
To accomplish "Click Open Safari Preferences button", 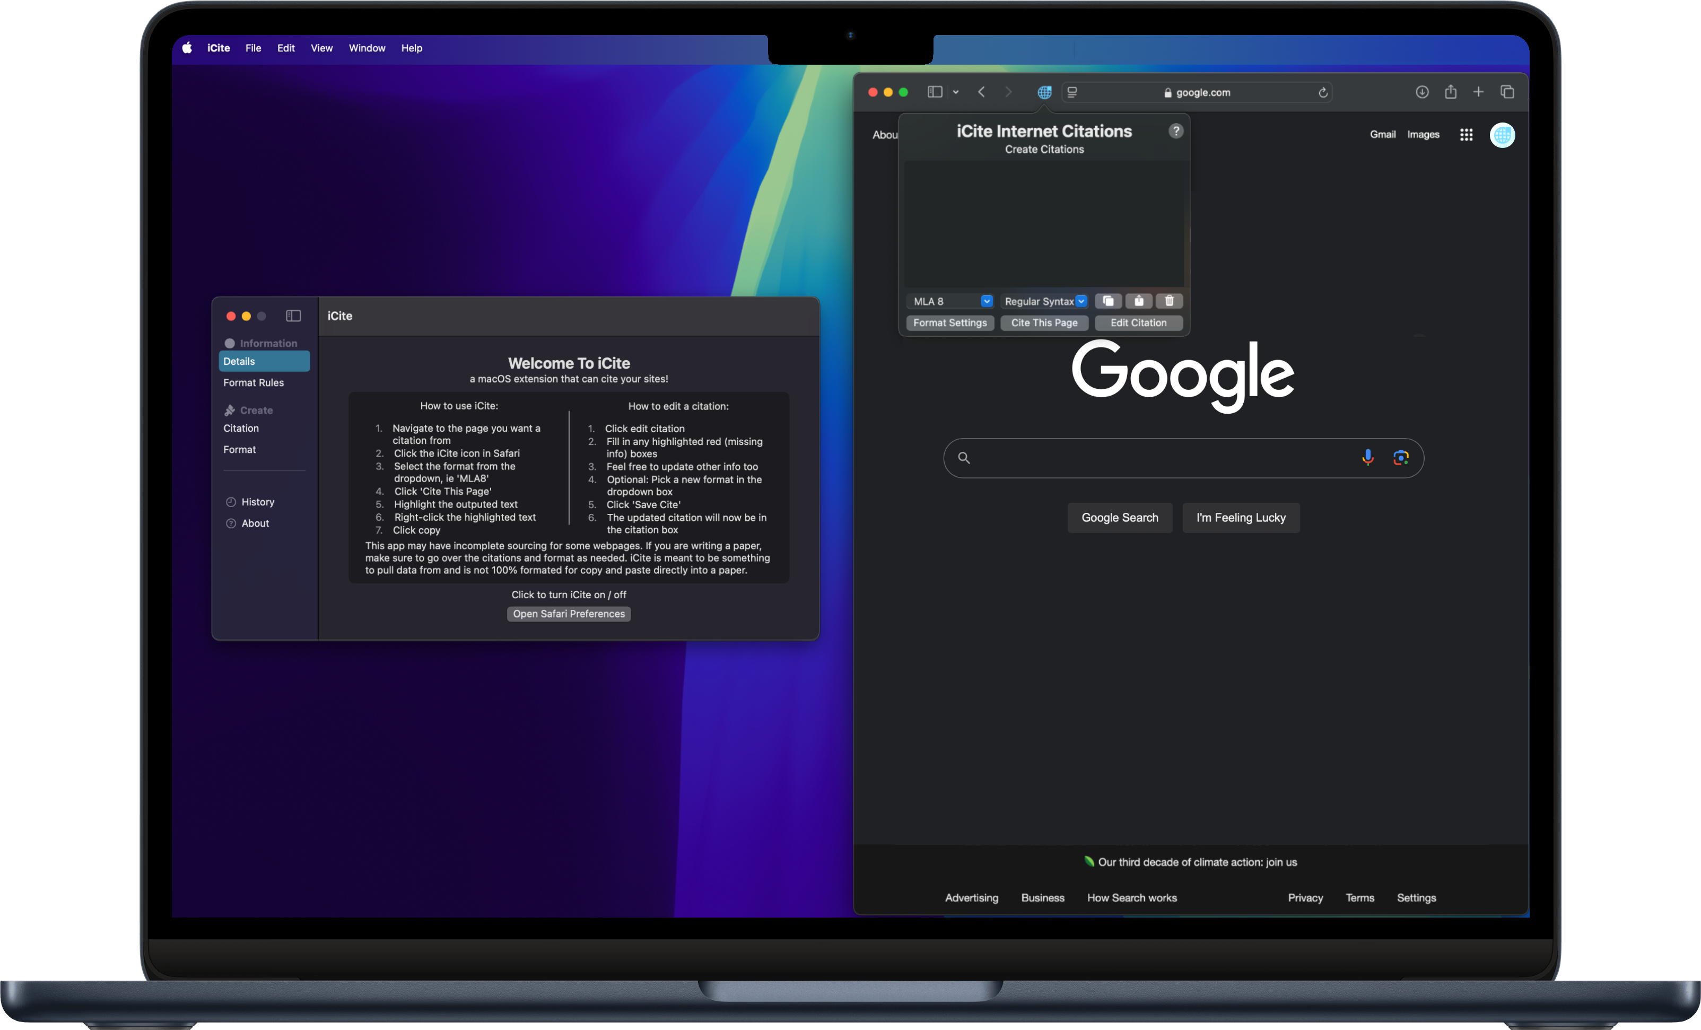I will (x=568, y=614).
